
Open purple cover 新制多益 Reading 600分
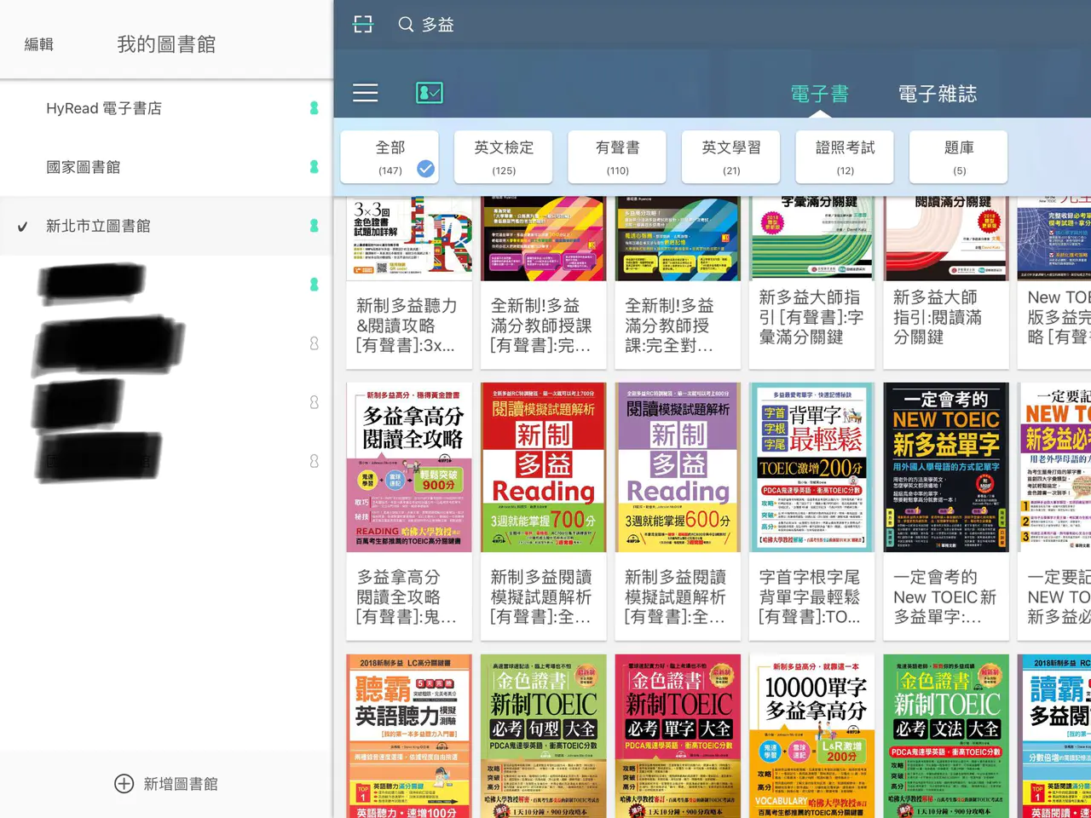678,467
